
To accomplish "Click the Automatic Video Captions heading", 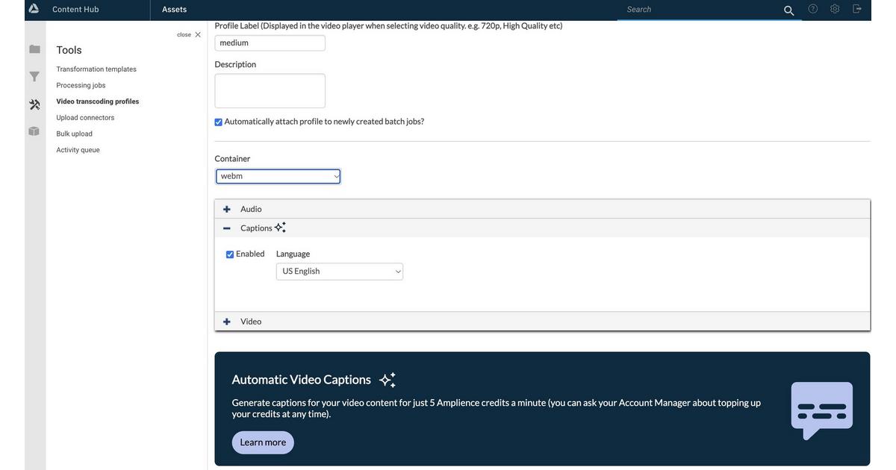I will pyautogui.click(x=302, y=380).
